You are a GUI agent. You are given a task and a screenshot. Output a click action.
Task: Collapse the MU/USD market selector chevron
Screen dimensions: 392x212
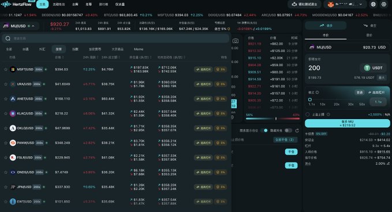(33, 26)
